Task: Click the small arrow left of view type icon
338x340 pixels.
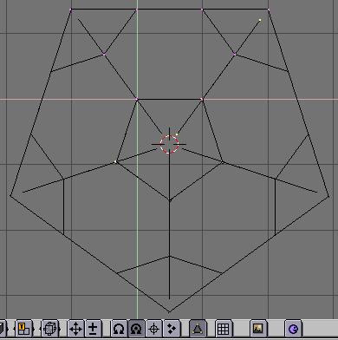Action: click(x=15, y=330)
